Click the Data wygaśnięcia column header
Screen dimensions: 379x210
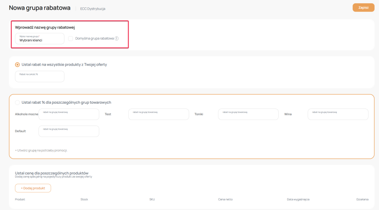[x=298, y=199]
